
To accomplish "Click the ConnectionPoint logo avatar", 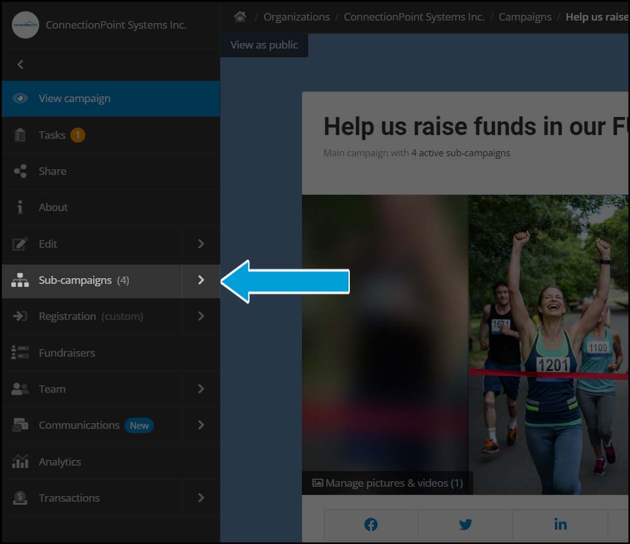I will tap(26, 26).
